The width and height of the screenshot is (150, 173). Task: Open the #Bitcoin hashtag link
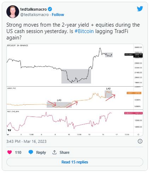[84, 31]
